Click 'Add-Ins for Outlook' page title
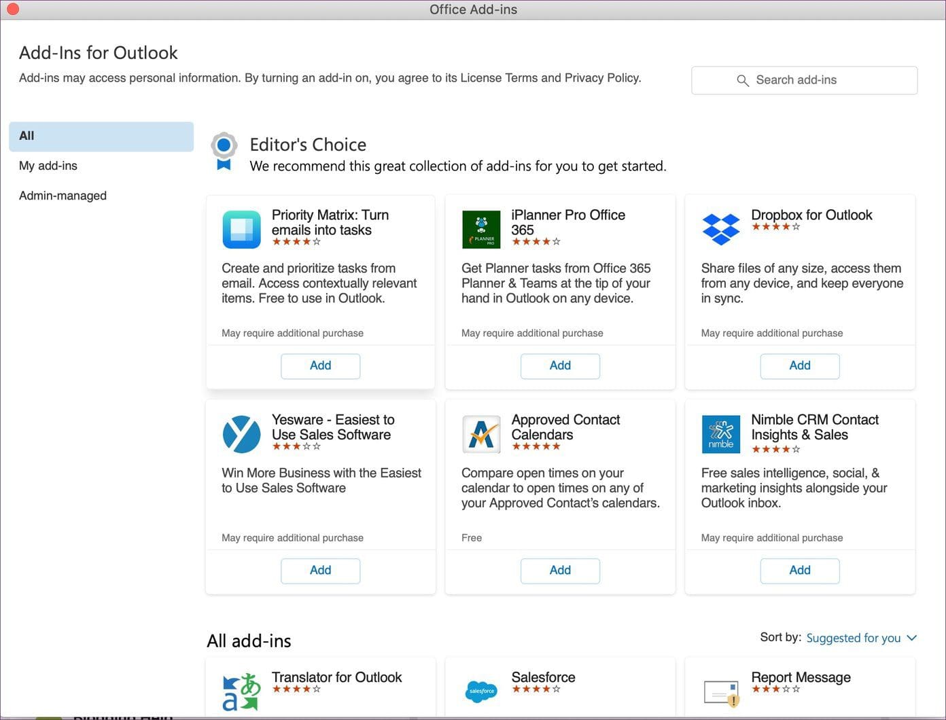The height and width of the screenshot is (720, 946). pos(99,53)
